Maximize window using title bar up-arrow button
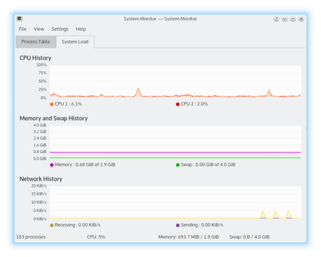 (293, 19)
